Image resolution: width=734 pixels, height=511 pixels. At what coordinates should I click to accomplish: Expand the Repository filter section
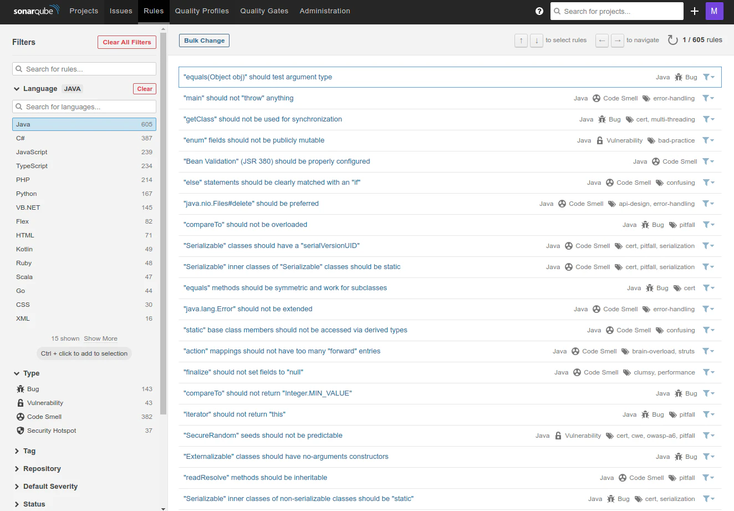(37, 469)
